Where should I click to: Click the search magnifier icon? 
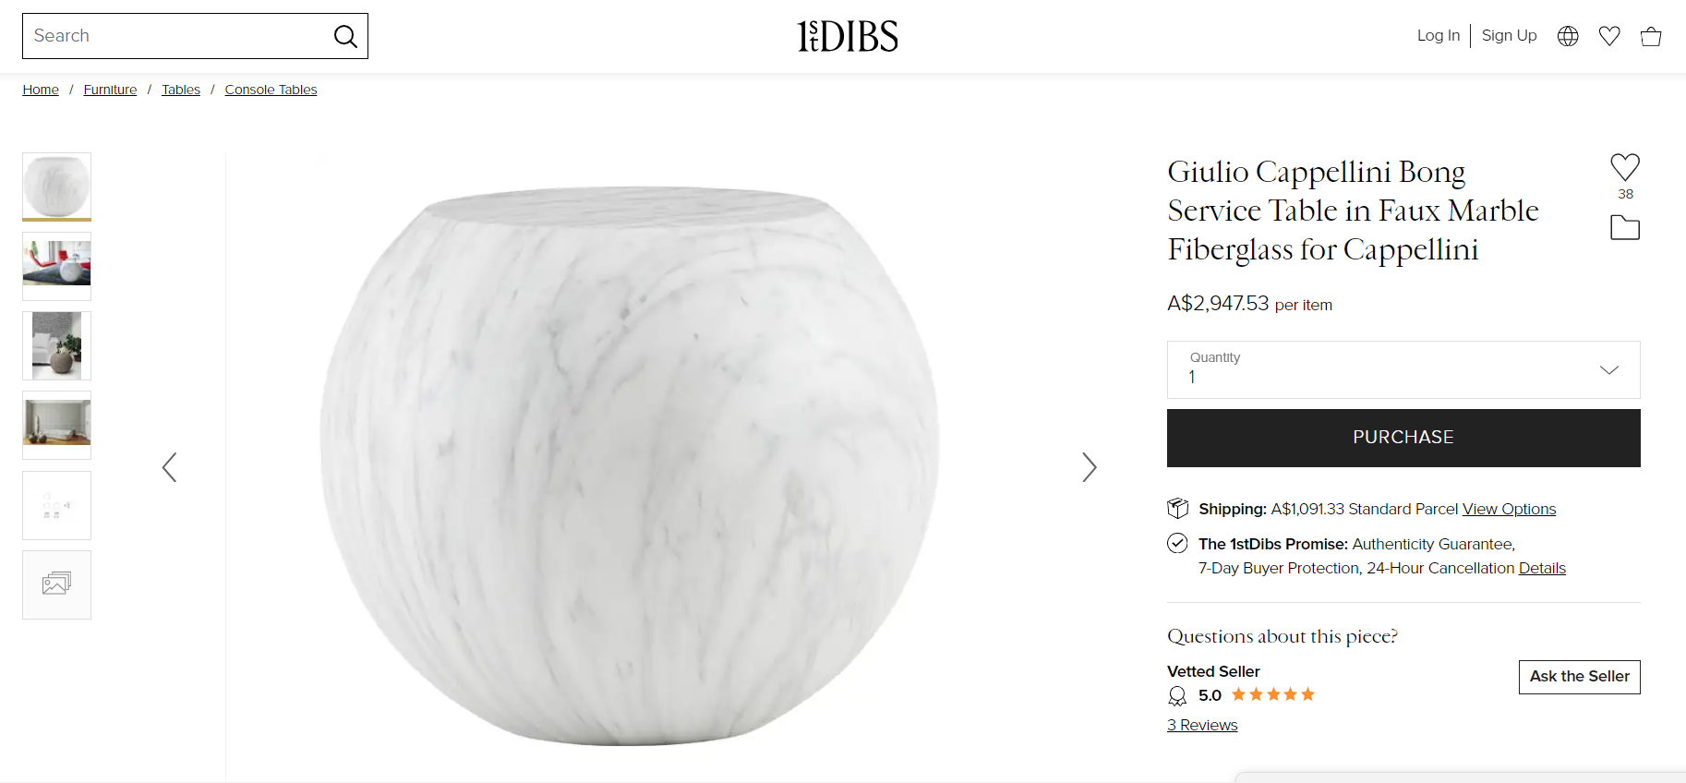click(x=345, y=36)
